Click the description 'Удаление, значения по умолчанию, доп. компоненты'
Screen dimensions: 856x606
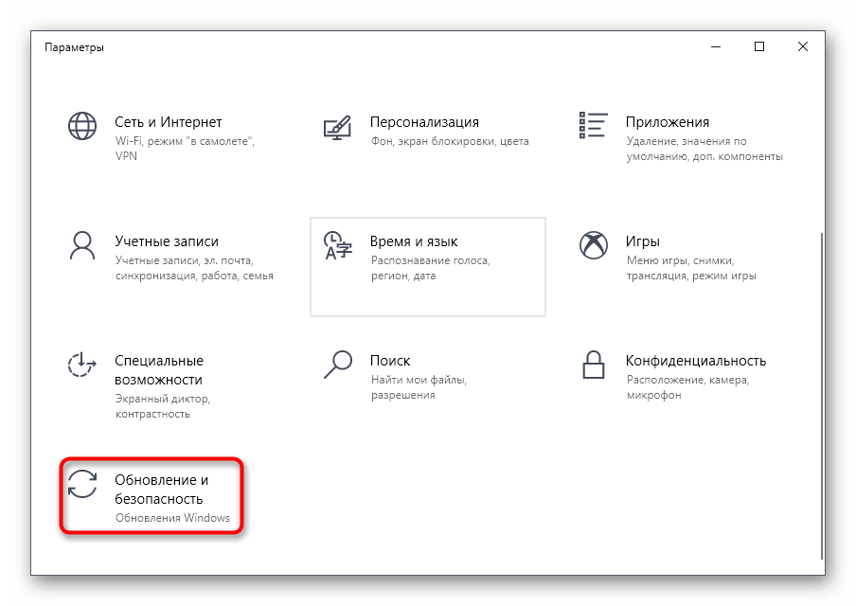click(x=704, y=149)
